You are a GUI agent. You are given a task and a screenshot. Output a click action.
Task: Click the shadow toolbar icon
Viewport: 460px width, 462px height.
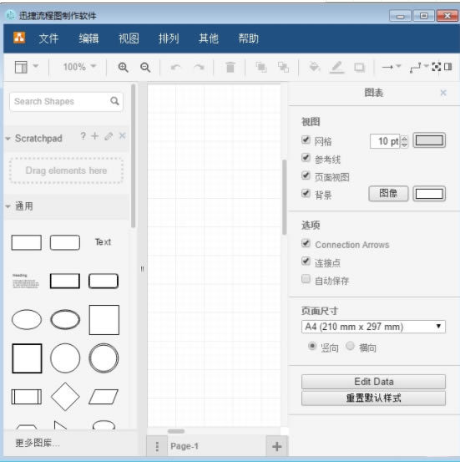(359, 68)
